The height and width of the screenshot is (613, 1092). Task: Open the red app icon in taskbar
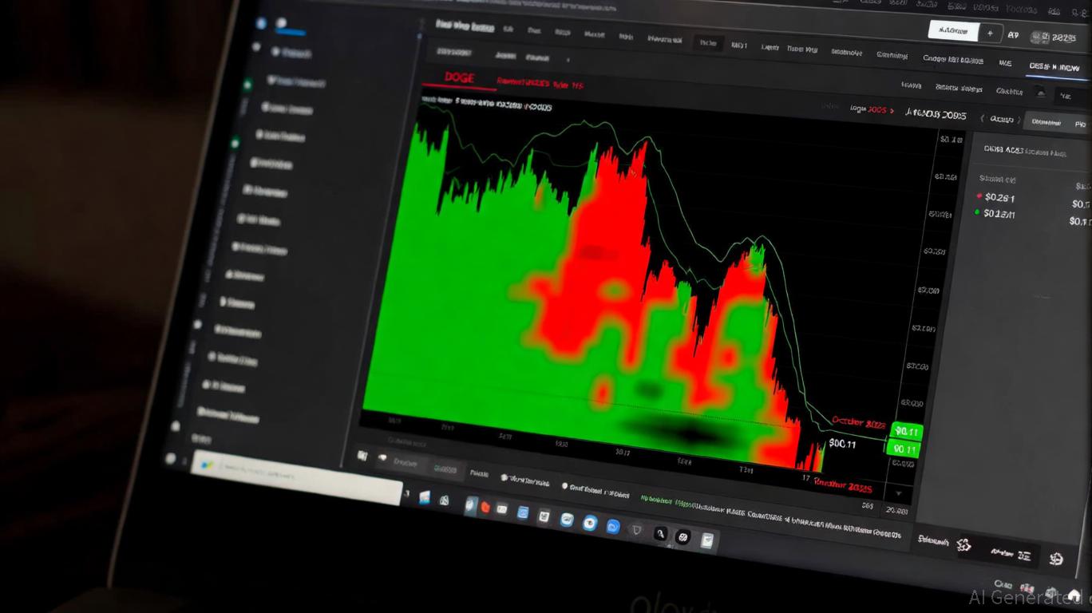click(x=485, y=507)
